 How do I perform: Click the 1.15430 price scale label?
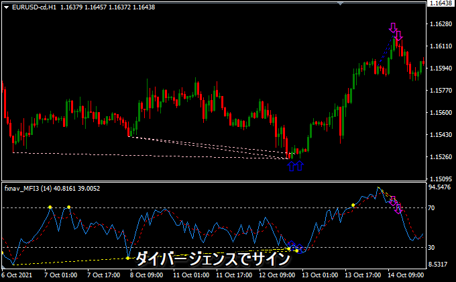pyautogui.click(x=441, y=134)
